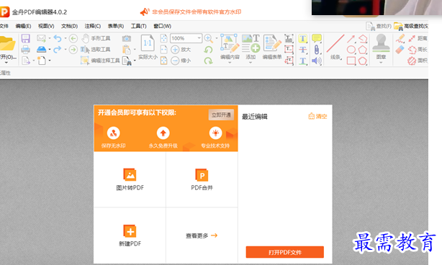Viewport: 442px width, 265px height.
Task: Select the Underline text T icon
Action: (x=303, y=60)
